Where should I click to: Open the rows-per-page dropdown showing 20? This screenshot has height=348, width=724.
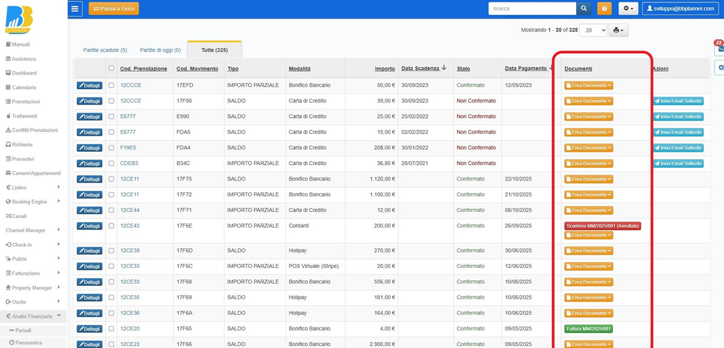coord(592,30)
